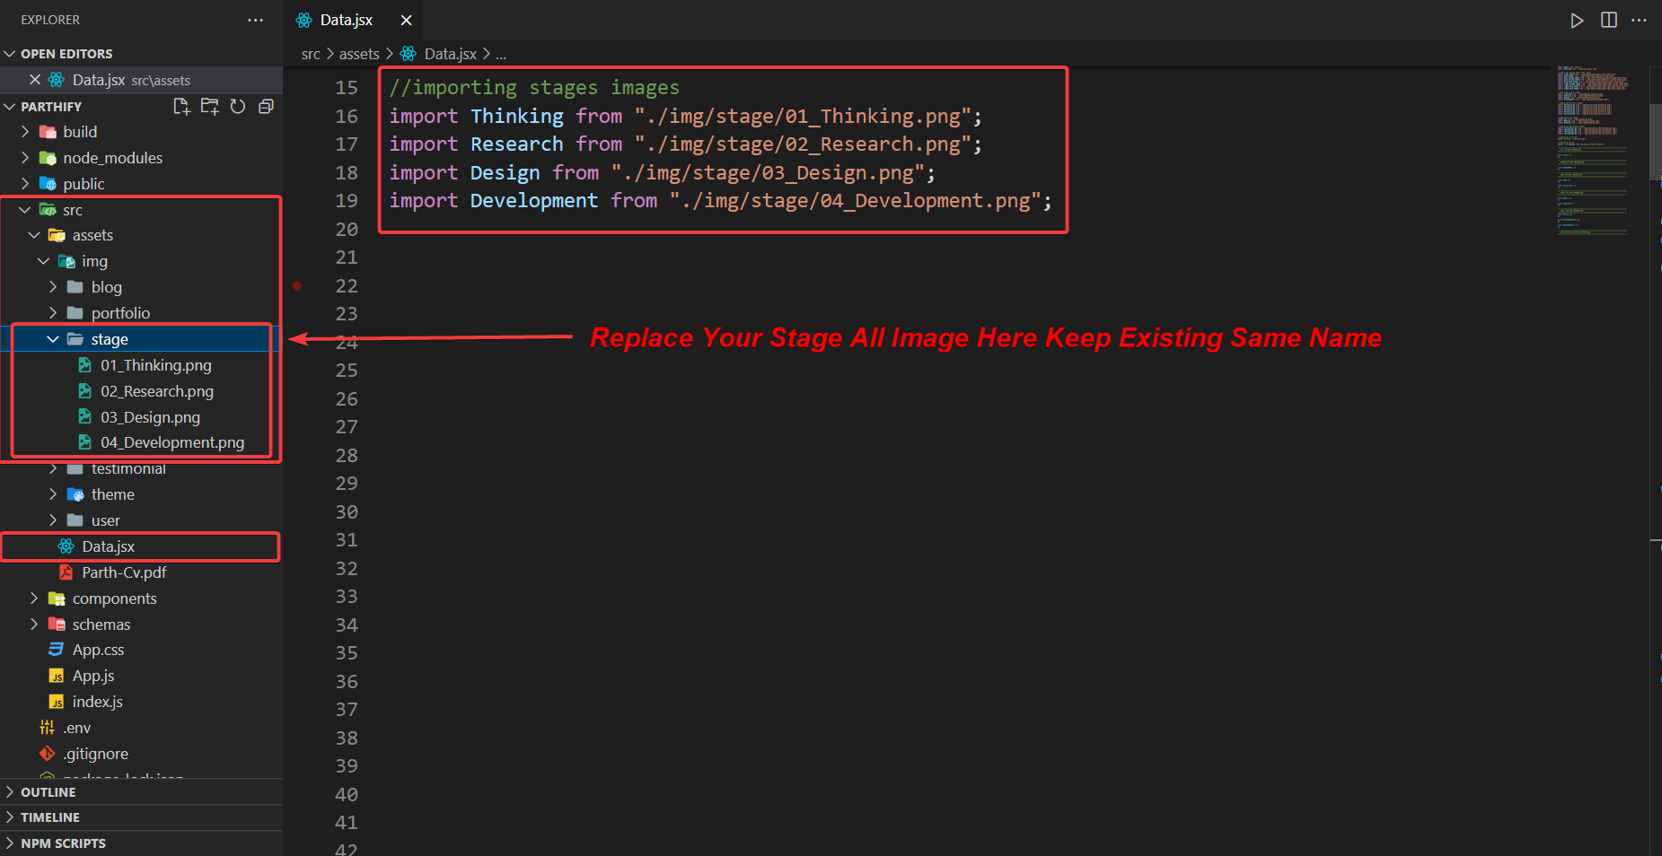This screenshot has width=1662, height=856.
Task: Close the Data.jsx editor tab
Action: pos(406,20)
